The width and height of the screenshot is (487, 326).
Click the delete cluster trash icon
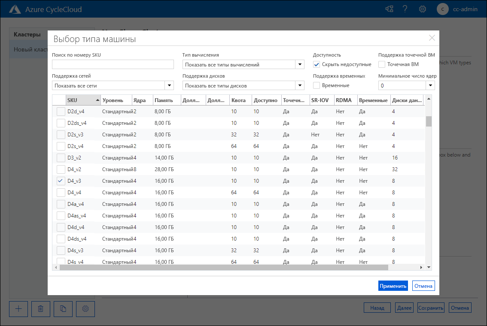coord(41,308)
